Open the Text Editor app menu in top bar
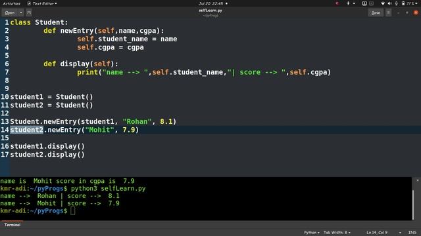421x236 pixels. click(42, 3)
